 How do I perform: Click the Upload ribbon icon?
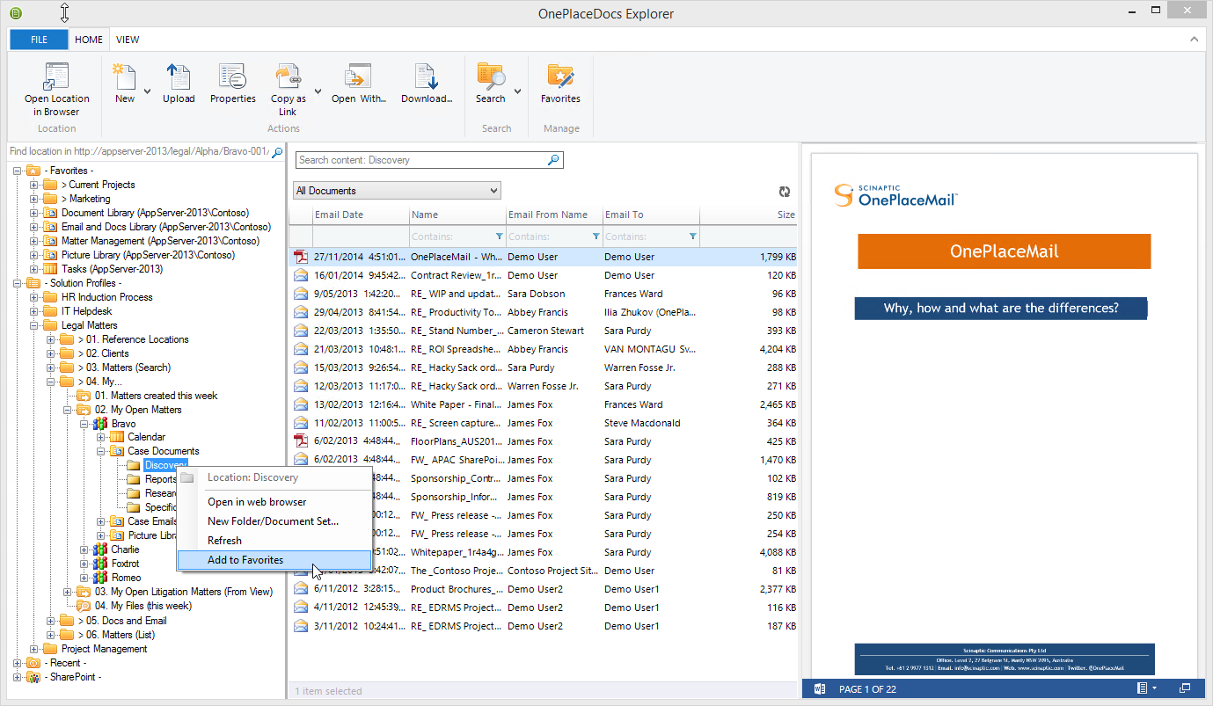179,76
